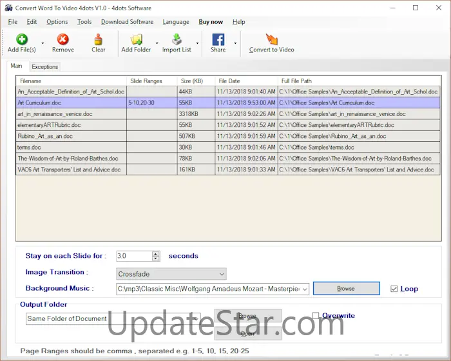Open the Options menu
The image size is (451, 361).
click(x=57, y=22)
